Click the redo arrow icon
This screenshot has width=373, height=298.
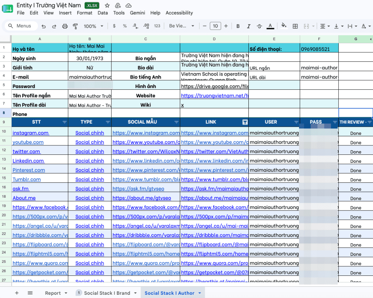[x=54, y=26]
